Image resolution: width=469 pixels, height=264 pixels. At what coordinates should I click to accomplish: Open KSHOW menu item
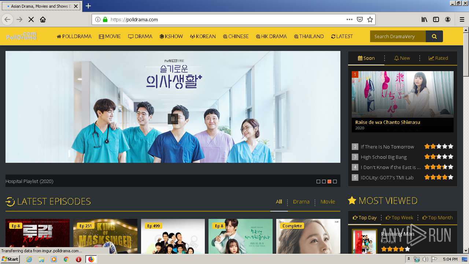[171, 36]
